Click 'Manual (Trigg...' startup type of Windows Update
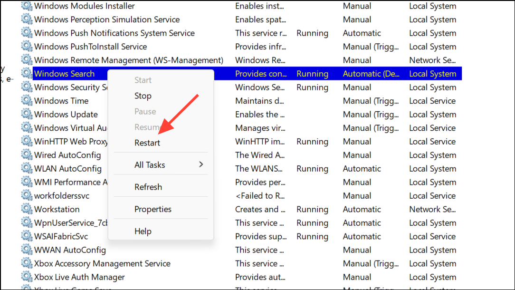 [x=371, y=115]
